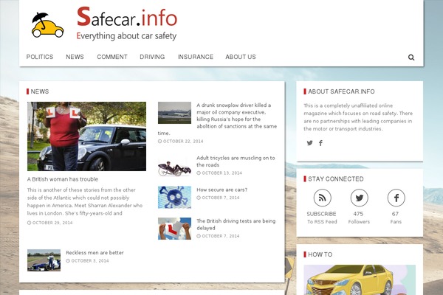Click '475 Followers' text
443x295 pixels.
pyautogui.click(x=359, y=218)
